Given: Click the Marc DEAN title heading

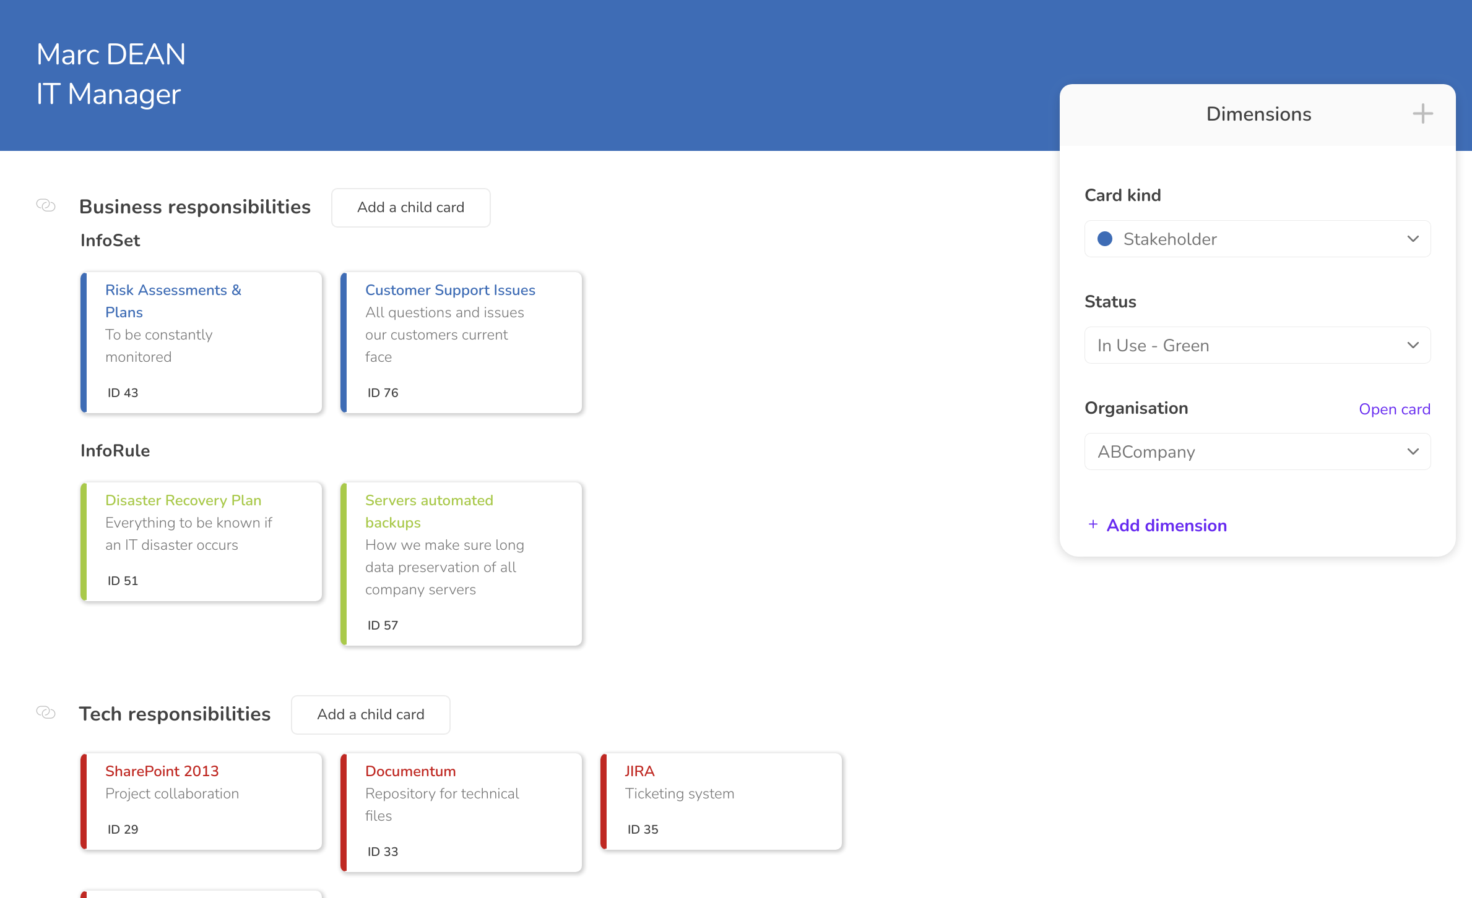Looking at the screenshot, I should pos(111,54).
